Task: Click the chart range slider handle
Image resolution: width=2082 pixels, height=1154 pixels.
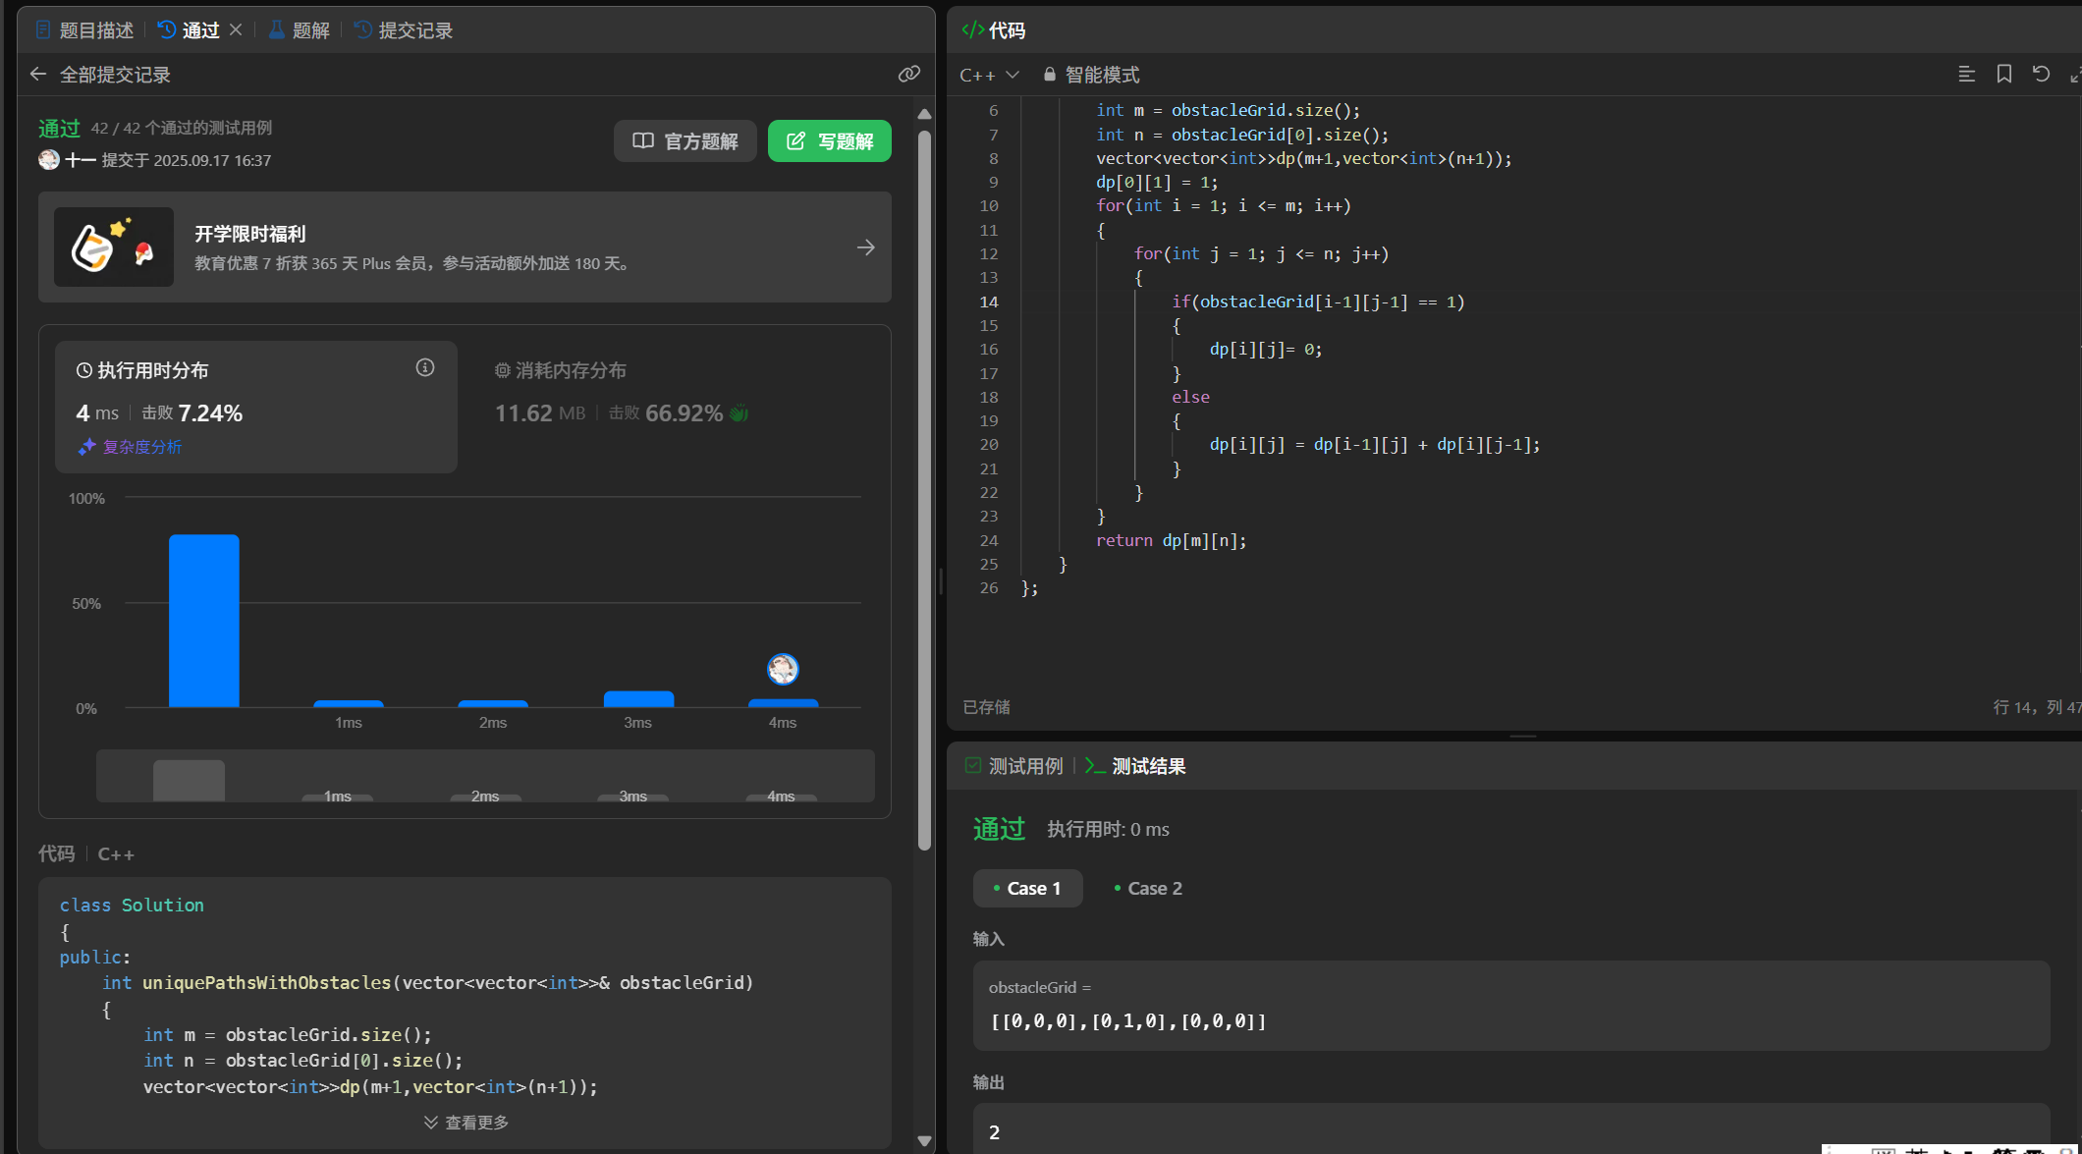Action: tap(189, 779)
